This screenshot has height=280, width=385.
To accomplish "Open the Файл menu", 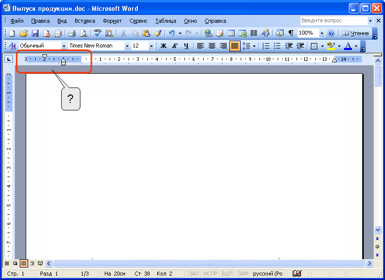I will click(x=17, y=21).
